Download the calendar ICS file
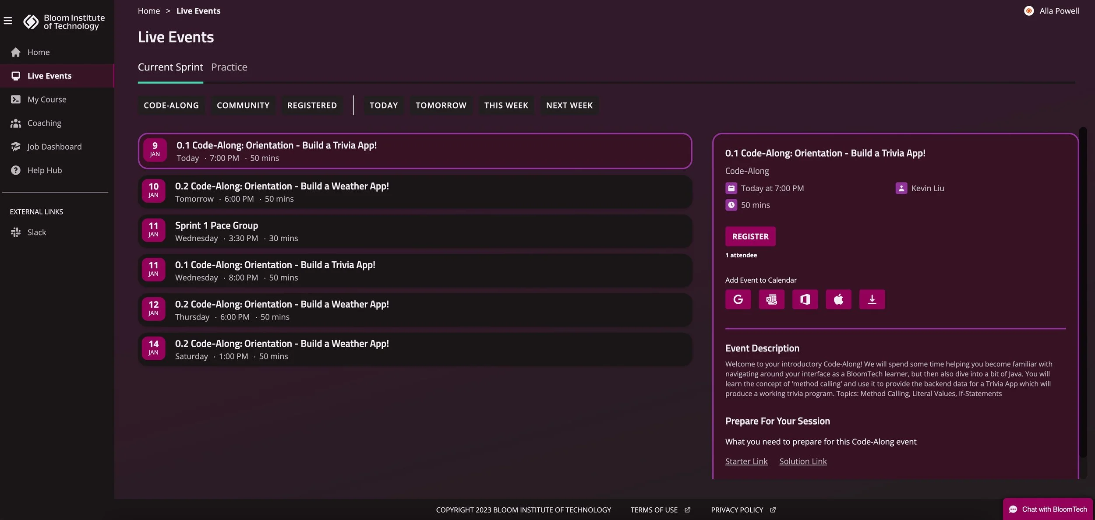The image size is (1095, 520). coord(872,299)
